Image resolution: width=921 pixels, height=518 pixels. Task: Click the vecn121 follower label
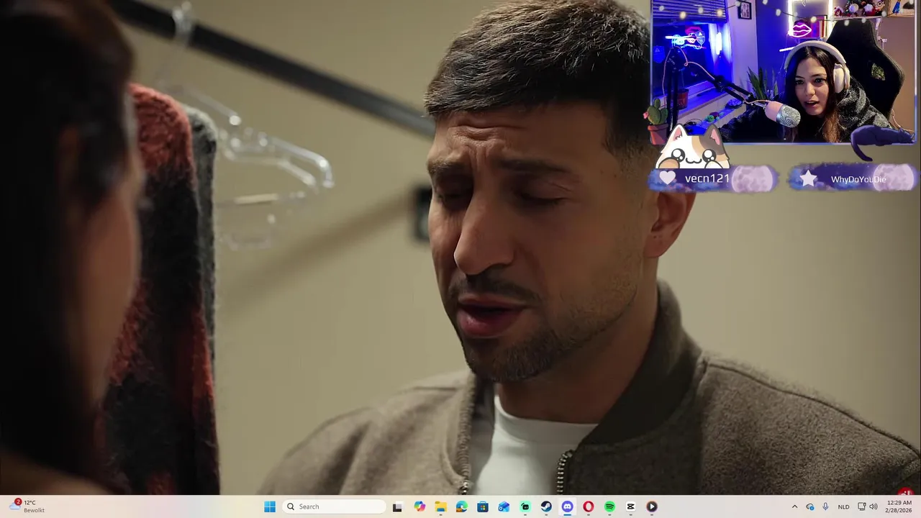(707, 178)
